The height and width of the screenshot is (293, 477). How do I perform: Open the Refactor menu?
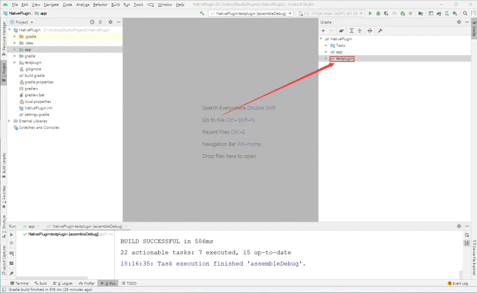(100, 4)
